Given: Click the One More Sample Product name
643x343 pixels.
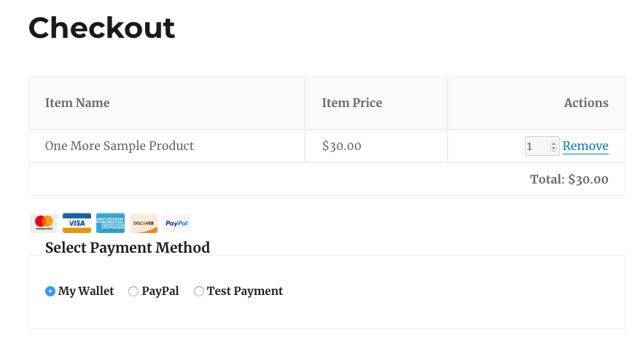Looking at the screenshot, I should [120, 146].
